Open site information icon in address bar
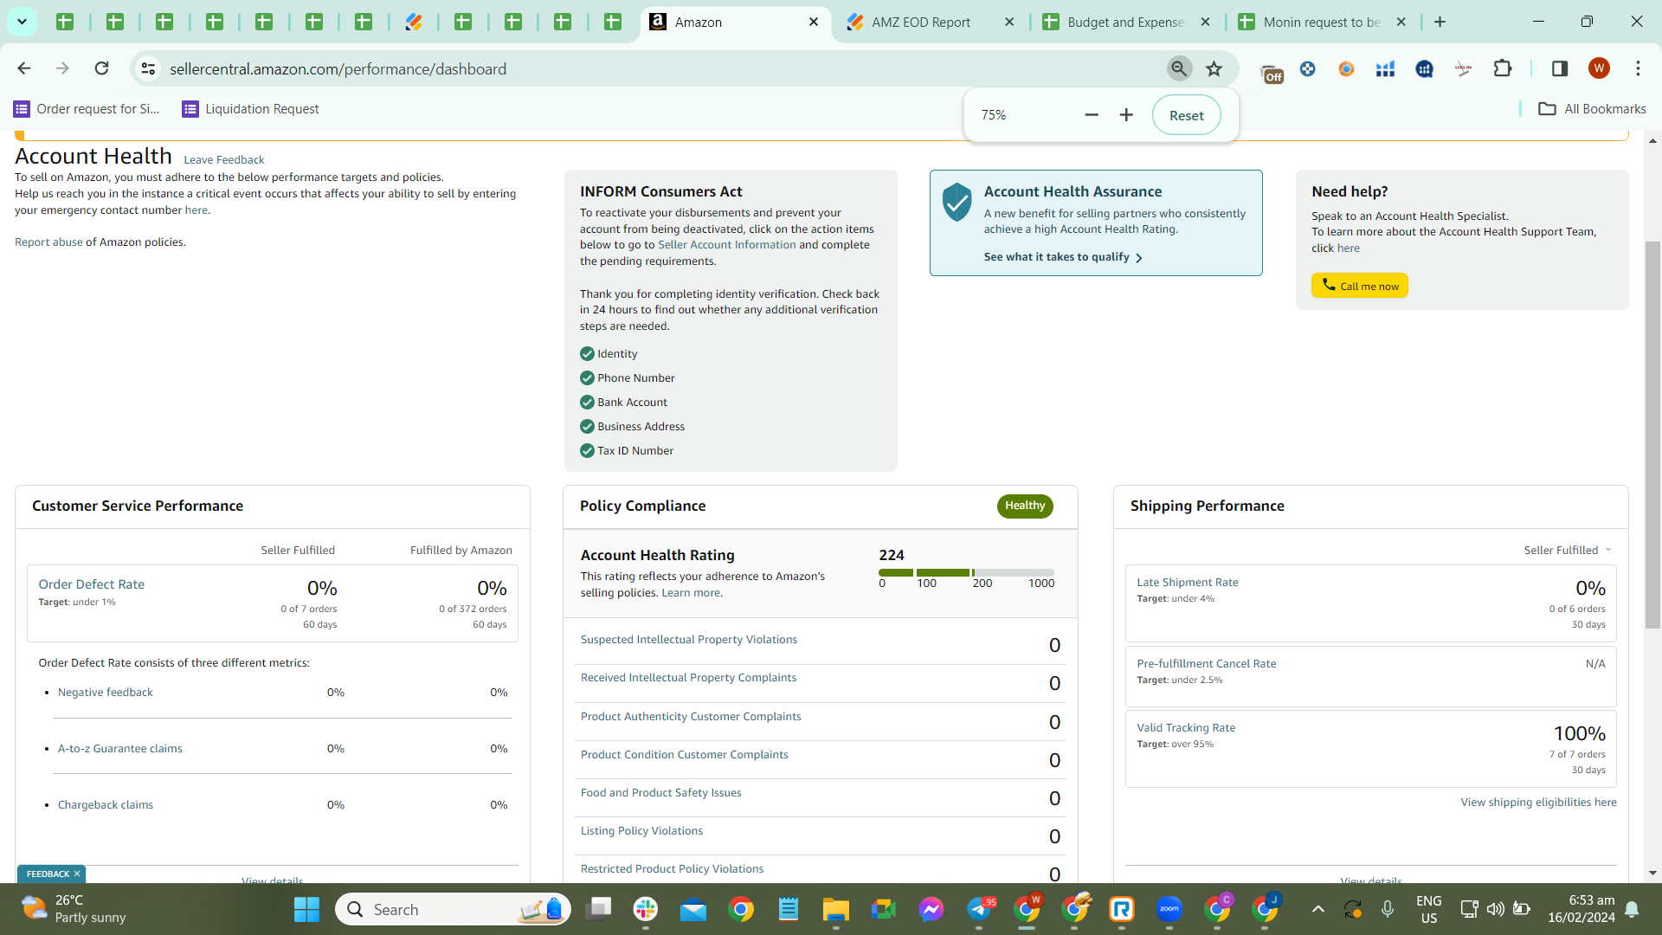 (x=149, y=68)
